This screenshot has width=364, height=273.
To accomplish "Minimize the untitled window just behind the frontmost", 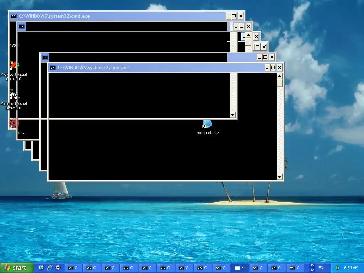I will pos(259,57).
